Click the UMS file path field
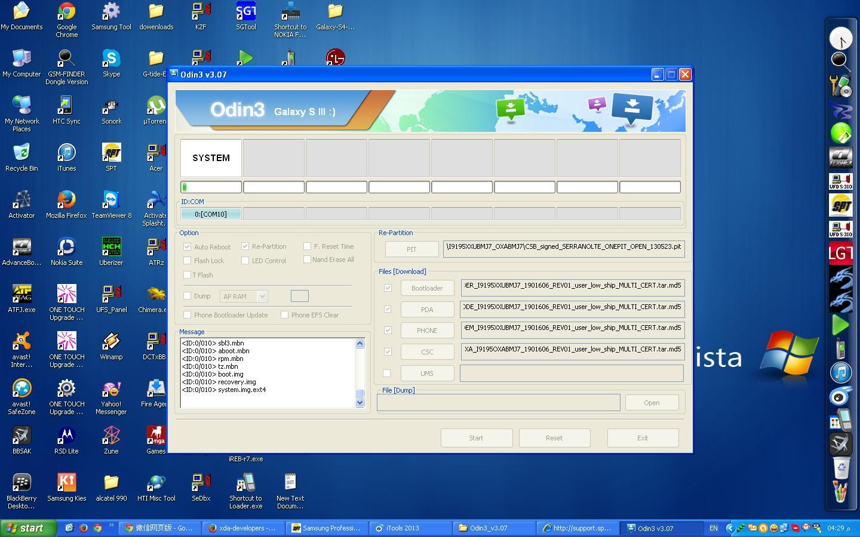 [x=572, y=374]
